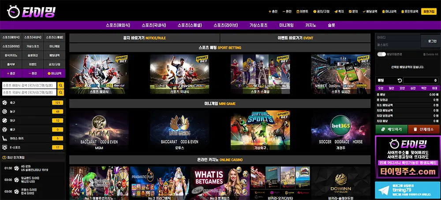Screen dimensions: 441x200
Task: Open the Telegram timing79 banner
Action: click(407, 190)
